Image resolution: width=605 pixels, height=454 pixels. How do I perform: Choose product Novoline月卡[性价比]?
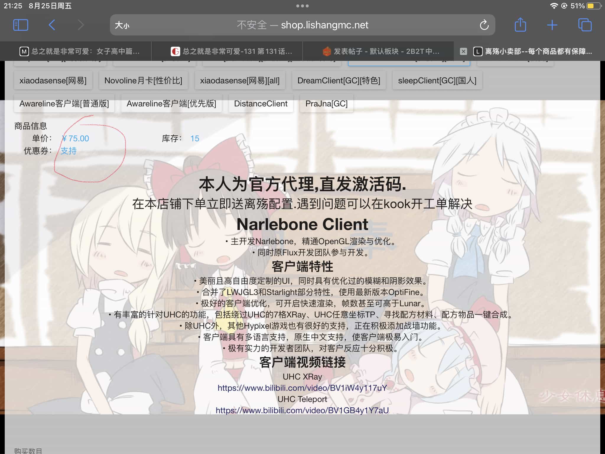(x=143, y=80)
